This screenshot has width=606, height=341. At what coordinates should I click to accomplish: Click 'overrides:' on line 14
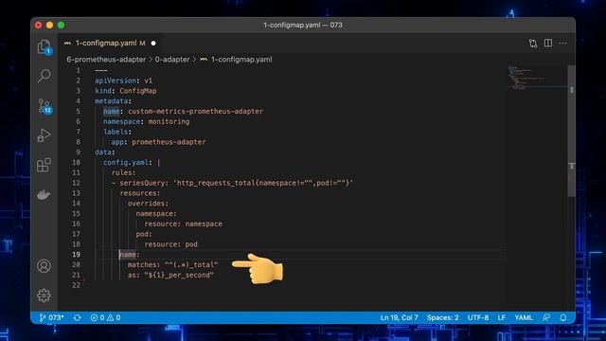148,204
